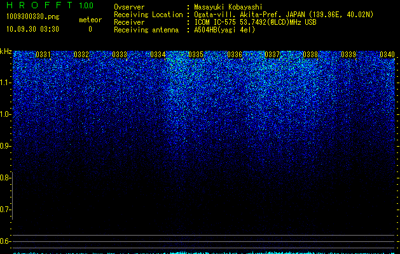Click the name Masayuki Kobayashi

(228, 7)
